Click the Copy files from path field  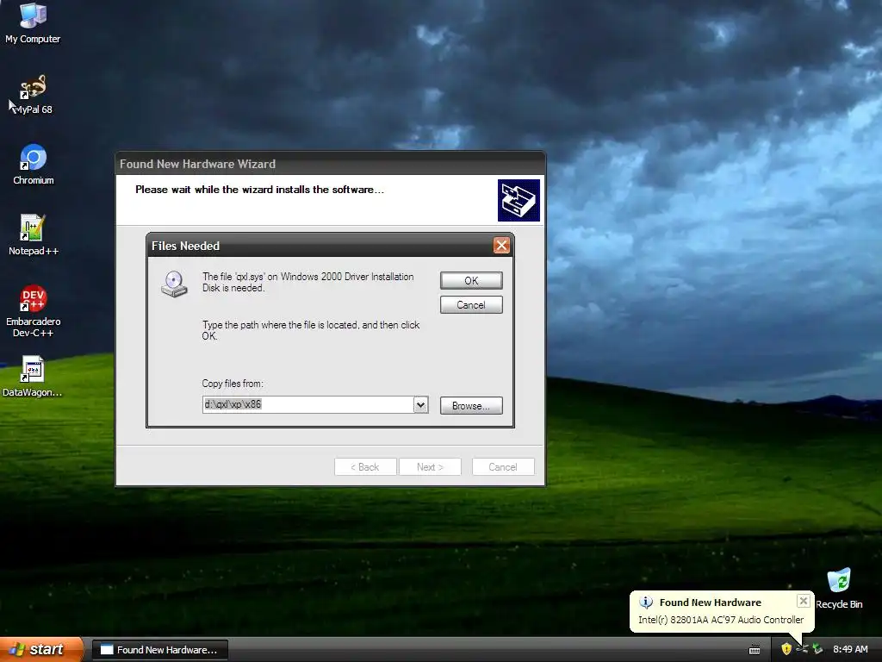pyautogui.click(x=308, y=405)
